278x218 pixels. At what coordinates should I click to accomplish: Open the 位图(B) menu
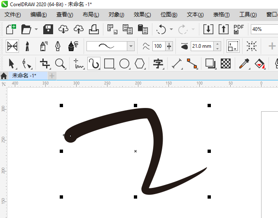click(x=169, y=15)
